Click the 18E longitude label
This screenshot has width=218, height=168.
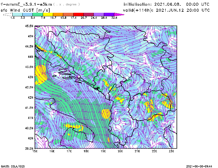point(86,151)
